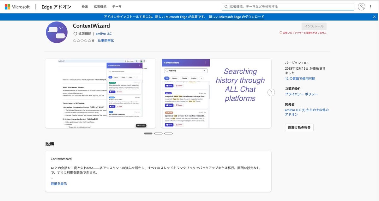Click the star rating icons
This screenshot has height=201, width=379.
tap(82, 41)
